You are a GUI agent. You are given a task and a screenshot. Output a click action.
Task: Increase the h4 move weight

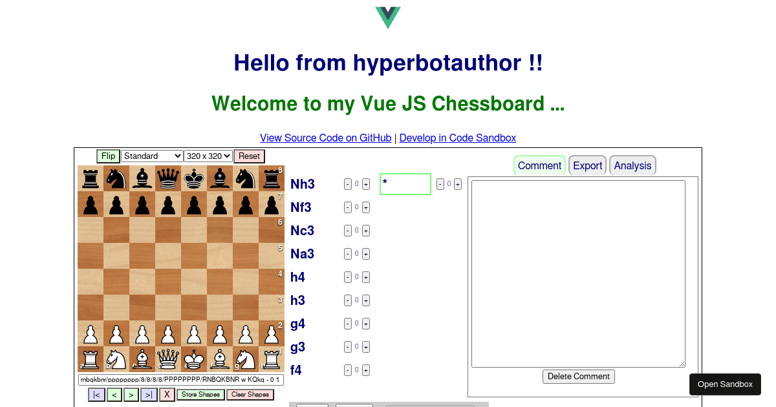tap(366, 277)
